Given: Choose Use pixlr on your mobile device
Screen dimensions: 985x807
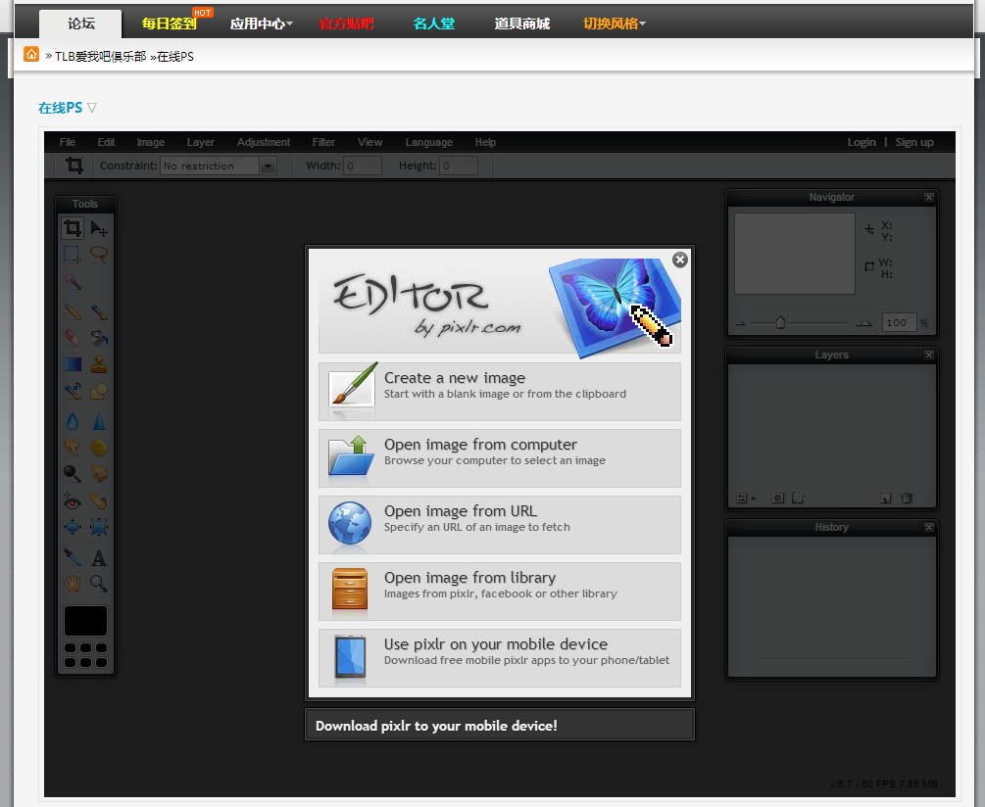Looking at the screenshot, I should [x=500, y=658].
